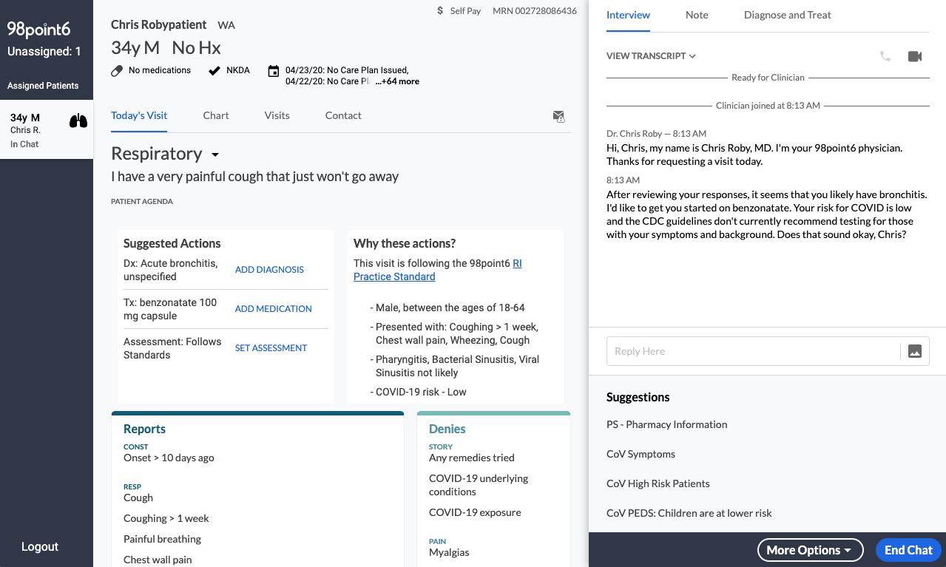The width and height of the screenshot is (946, 567).
Task: Click Add Medication for benzonatate
Action: coord(274,309)
